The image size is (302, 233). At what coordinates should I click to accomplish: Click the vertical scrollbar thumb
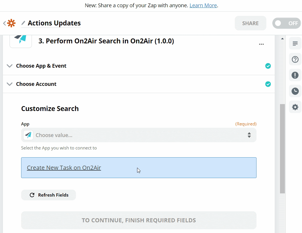point(282,149)
